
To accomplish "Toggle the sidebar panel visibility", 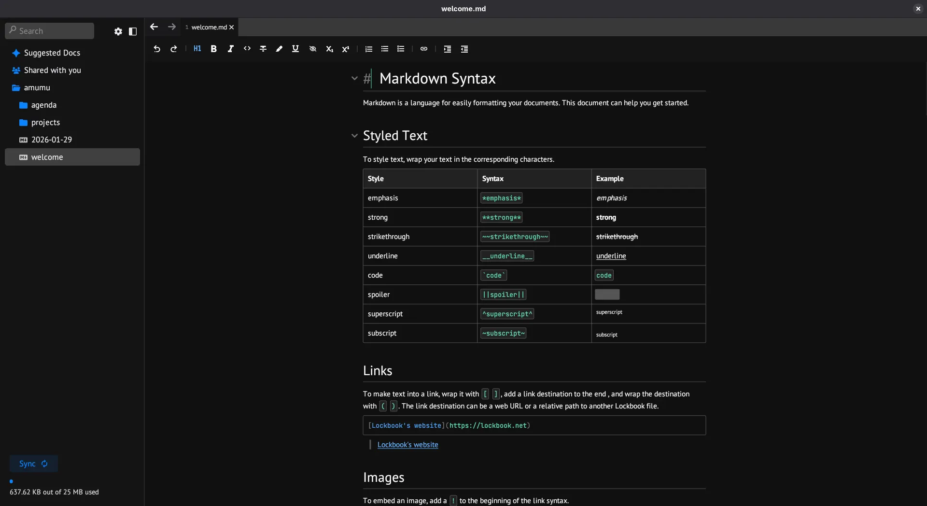I will [x=133, y=31].
